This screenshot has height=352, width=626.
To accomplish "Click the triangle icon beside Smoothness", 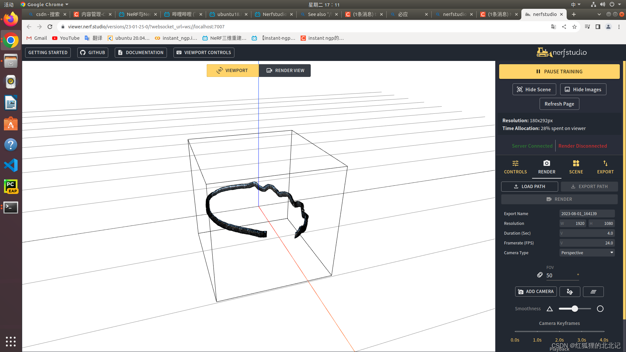I will 550,309.
